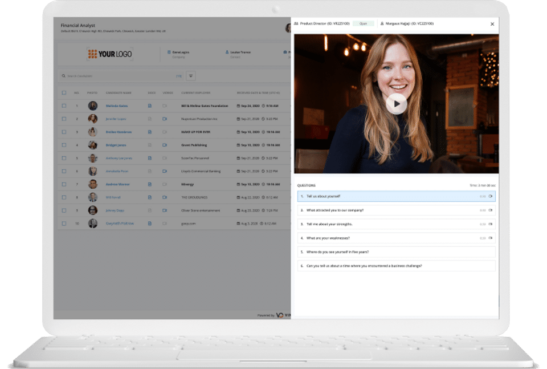
Task: Open the document icon in row 3
Action: click(x=150, y=132)
